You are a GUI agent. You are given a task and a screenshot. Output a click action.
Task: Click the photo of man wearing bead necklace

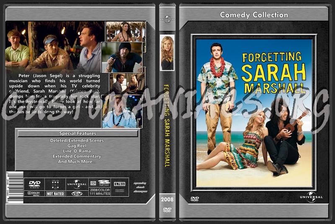point(122,111)
